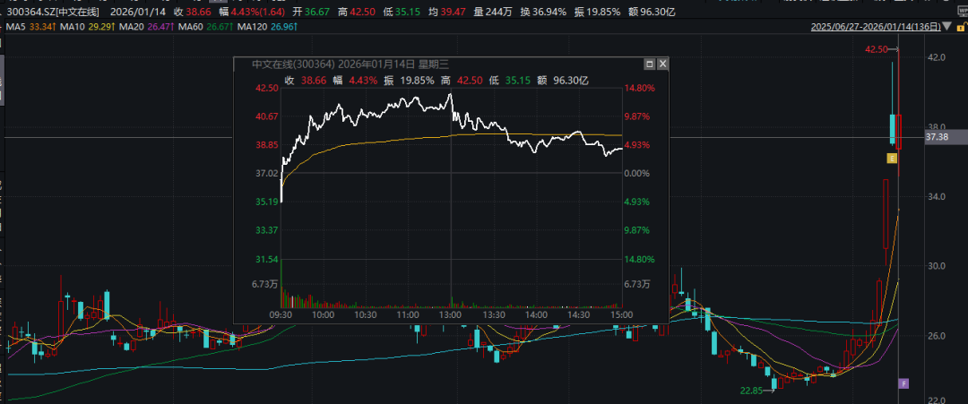Screen dimensions: 968x404
Task: Click the yellow E event marker
Action: pyautogui.click(x=892, y=159)
